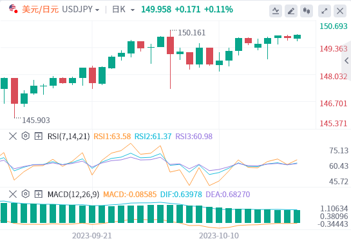
Task: Add indicator next to MACD panel
Action: tap(39, 194)
